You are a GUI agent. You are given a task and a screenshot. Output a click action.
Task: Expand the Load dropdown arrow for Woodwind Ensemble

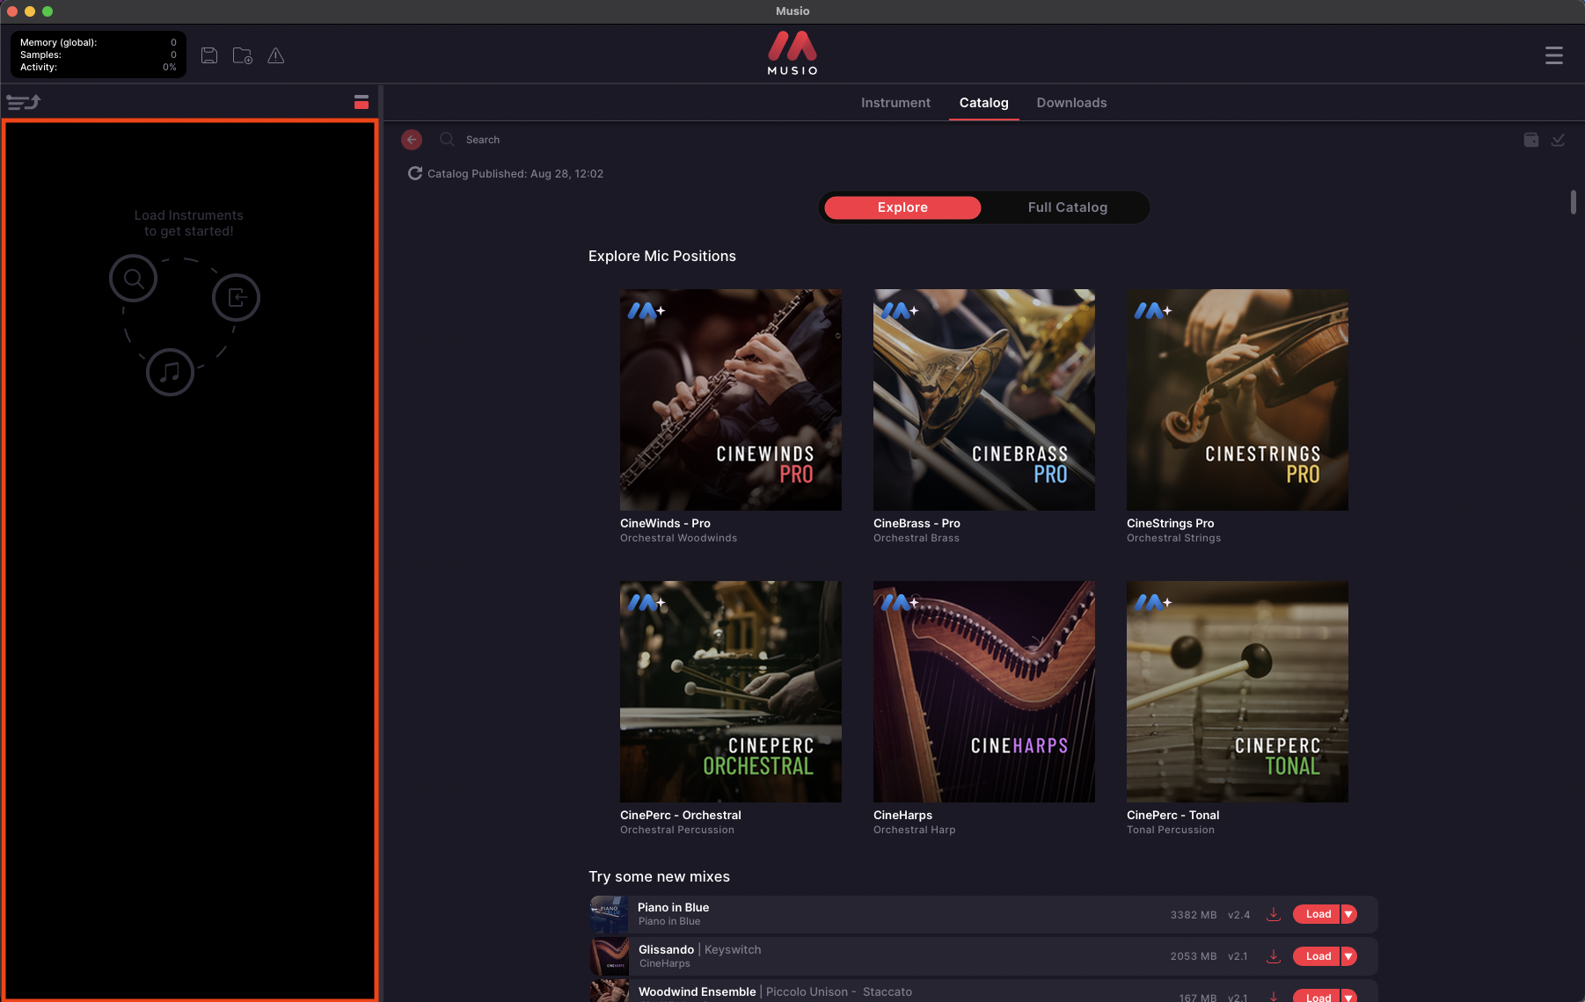[x=1348, y=997]
